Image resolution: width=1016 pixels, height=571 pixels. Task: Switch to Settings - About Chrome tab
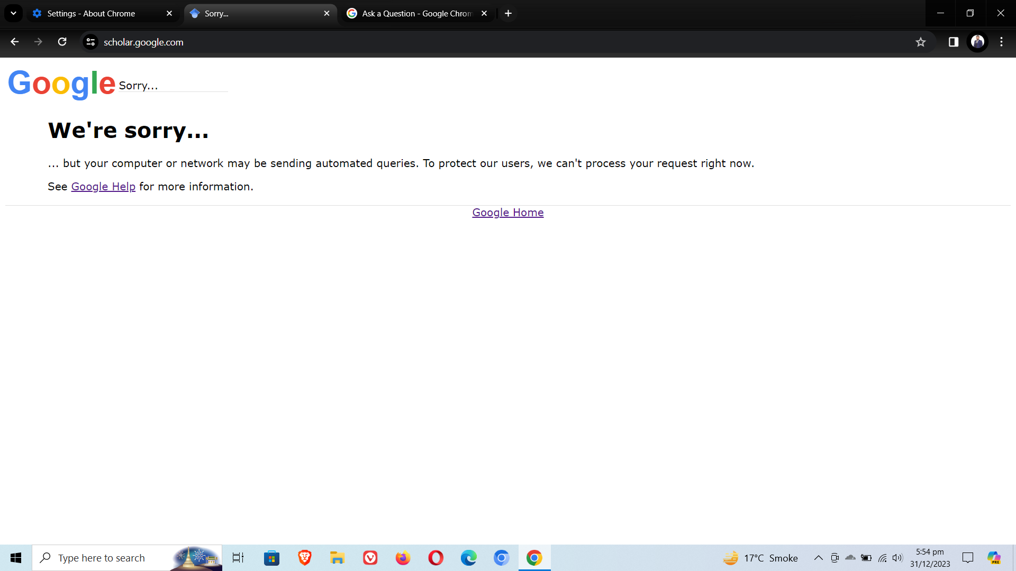point(91,14)
